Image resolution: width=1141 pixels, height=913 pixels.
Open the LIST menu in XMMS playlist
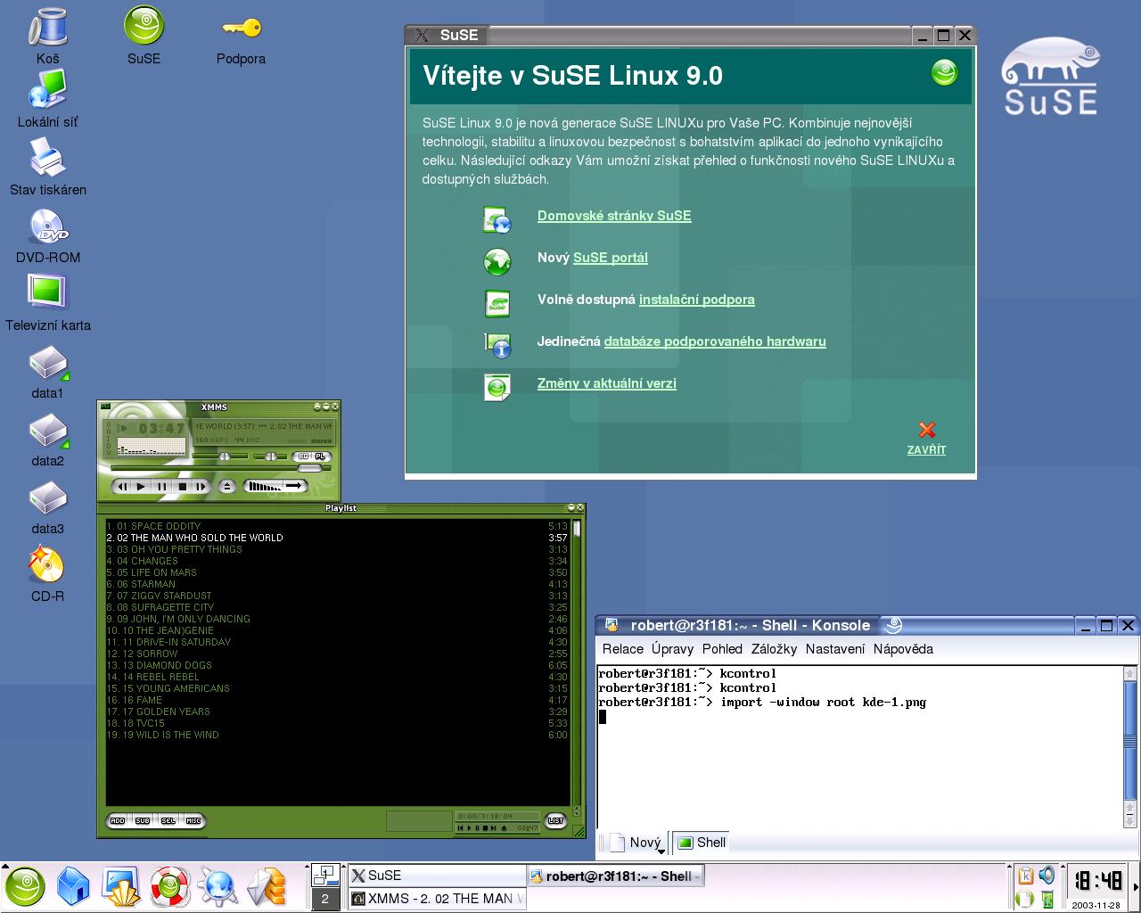tap(556, 820)
